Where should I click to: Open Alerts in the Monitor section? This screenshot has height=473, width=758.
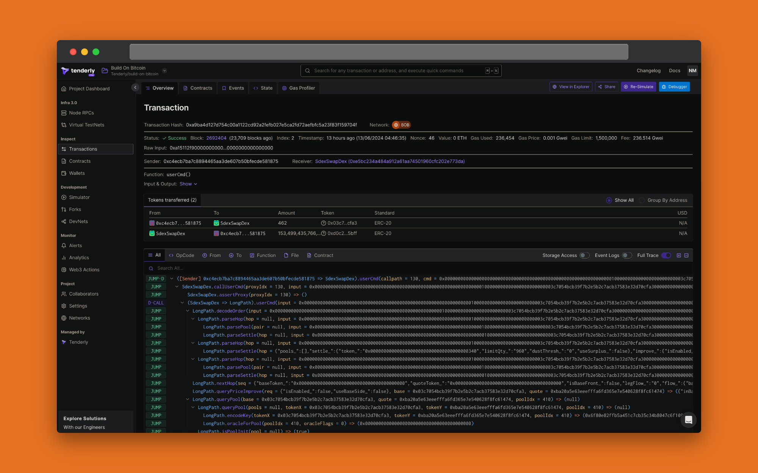(x=75, y=246)
